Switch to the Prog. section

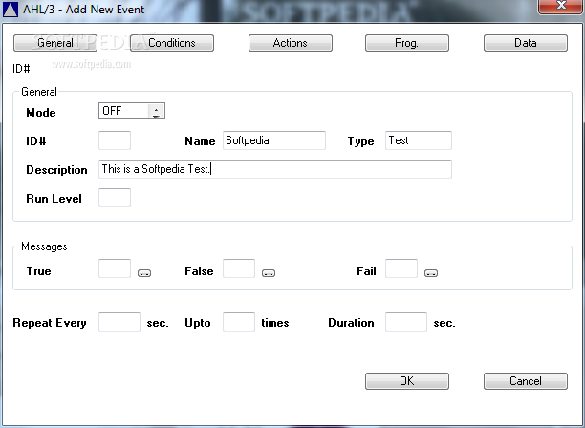coord(406,43)
